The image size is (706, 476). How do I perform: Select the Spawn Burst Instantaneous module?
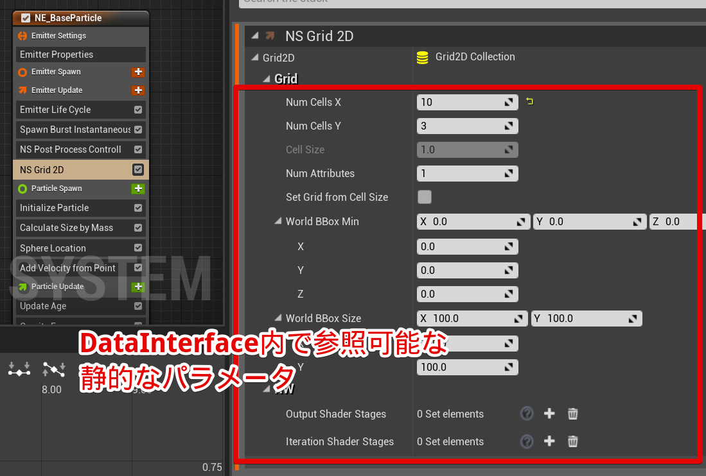click(x=81, y=130)
